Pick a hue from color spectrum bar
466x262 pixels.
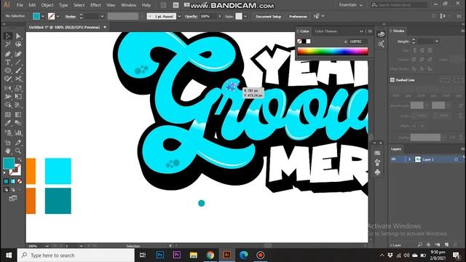pyautogui.click(x=333, y=51)
